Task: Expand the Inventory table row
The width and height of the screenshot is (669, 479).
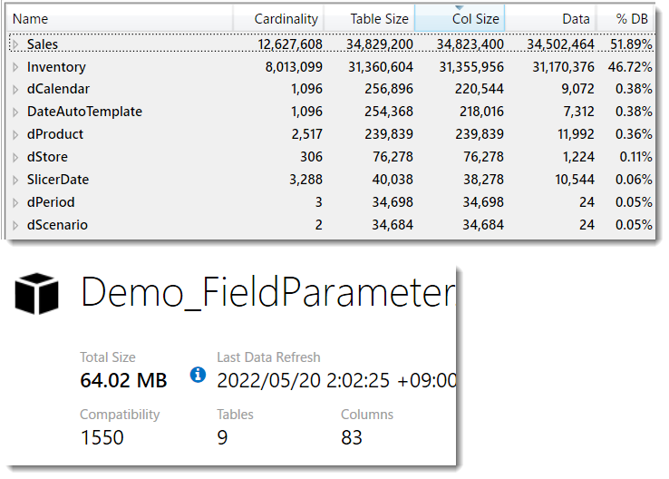Action: (15, 67)
